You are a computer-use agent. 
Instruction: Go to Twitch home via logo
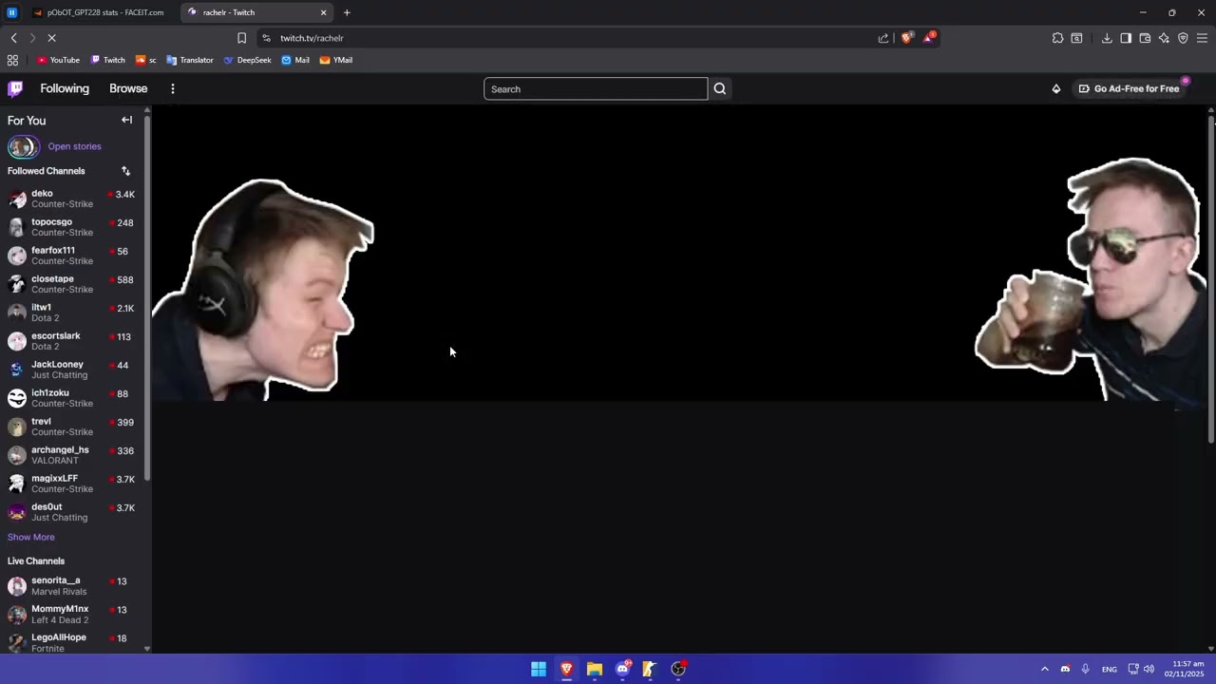pos(15,88)
